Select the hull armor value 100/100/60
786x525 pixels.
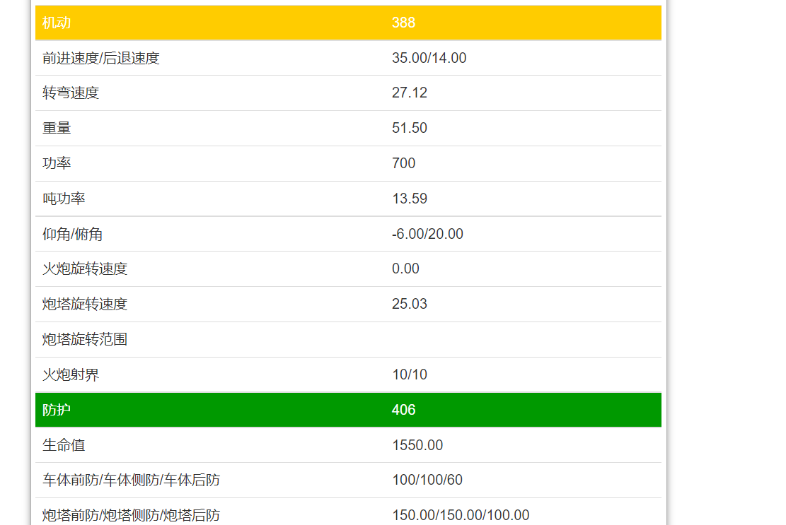[x=427, y=480]
